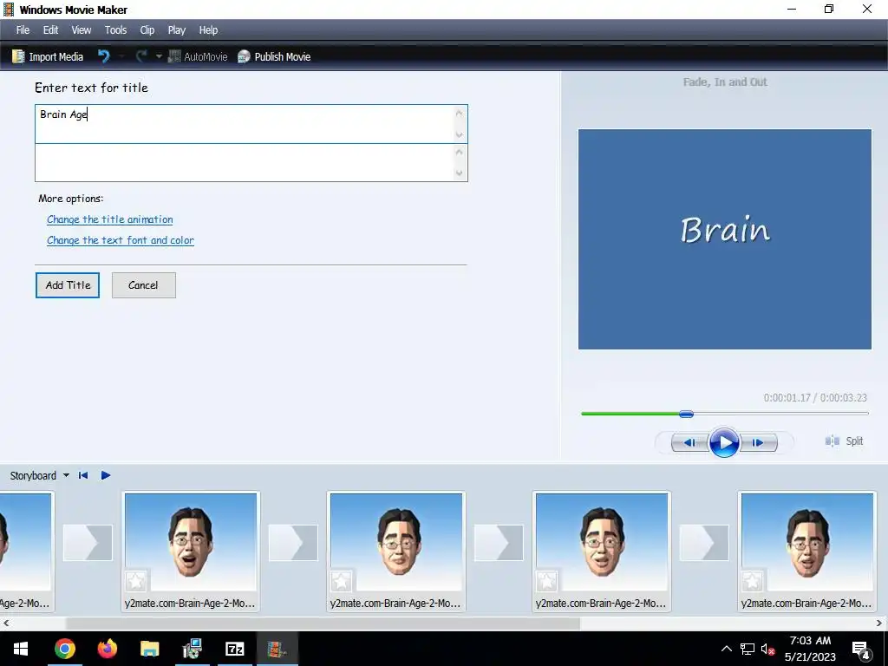Launch Firefox from the taskbar
Viewport: 888px width, 666px height.
107,649
